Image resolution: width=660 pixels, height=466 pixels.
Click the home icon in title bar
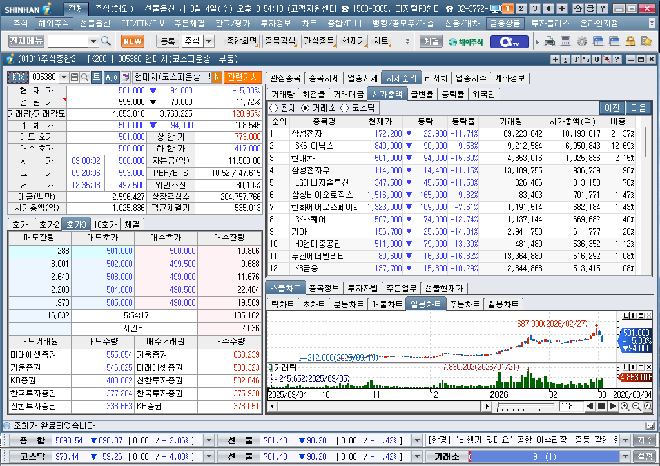coord(578,8)
